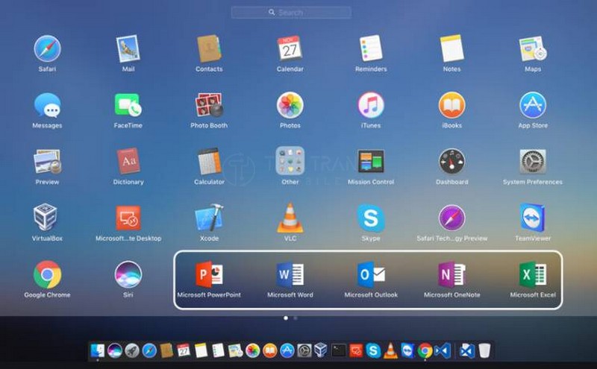Open Mission Control app
Image resolution: width=597 pixels, height=369 pixels.
click(371, 162)
